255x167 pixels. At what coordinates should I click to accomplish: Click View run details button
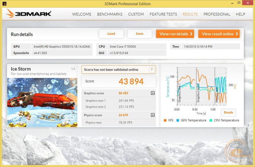(x=175, y=34)
